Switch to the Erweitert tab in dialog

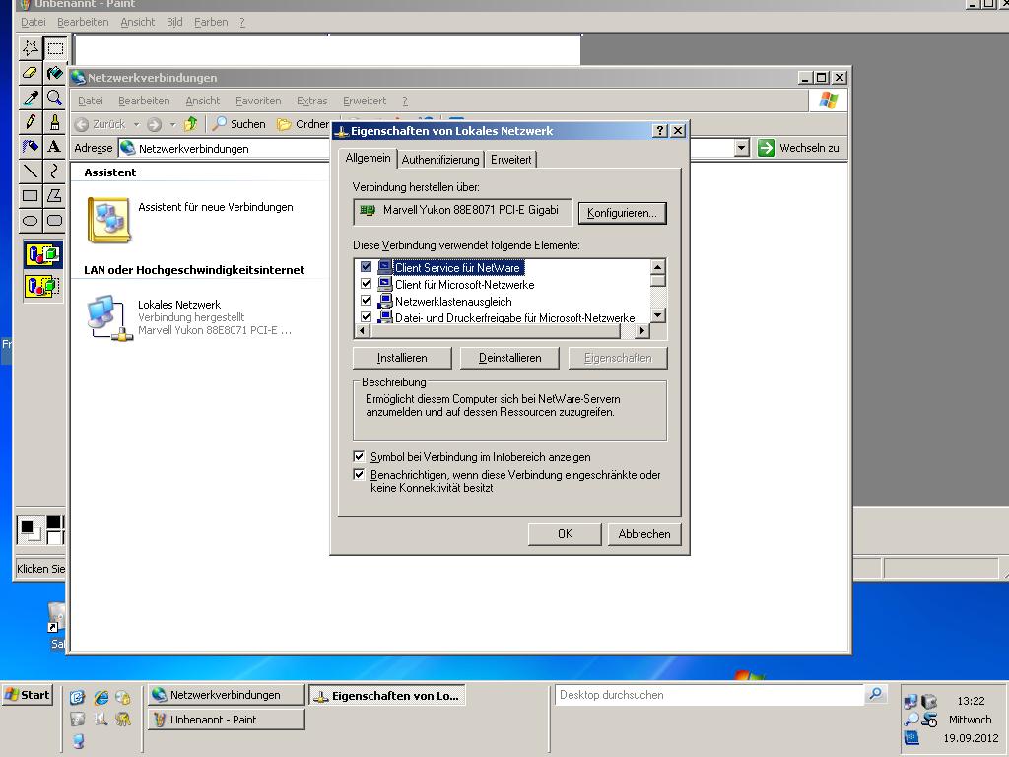(511, 159)
